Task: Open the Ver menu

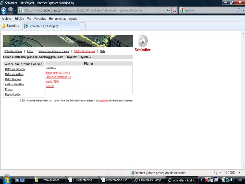Action: coord(29,19)
